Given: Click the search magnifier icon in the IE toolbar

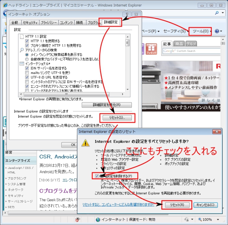Looking at the screenshot, I should (217, 13).
